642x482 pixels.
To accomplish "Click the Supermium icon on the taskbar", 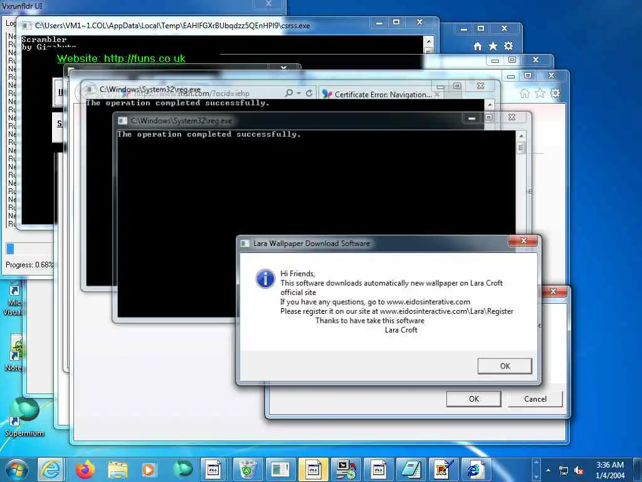I will tap(182, 469).
